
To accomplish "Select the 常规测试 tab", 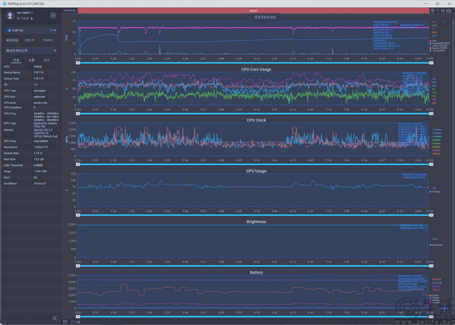I will 12,40.
